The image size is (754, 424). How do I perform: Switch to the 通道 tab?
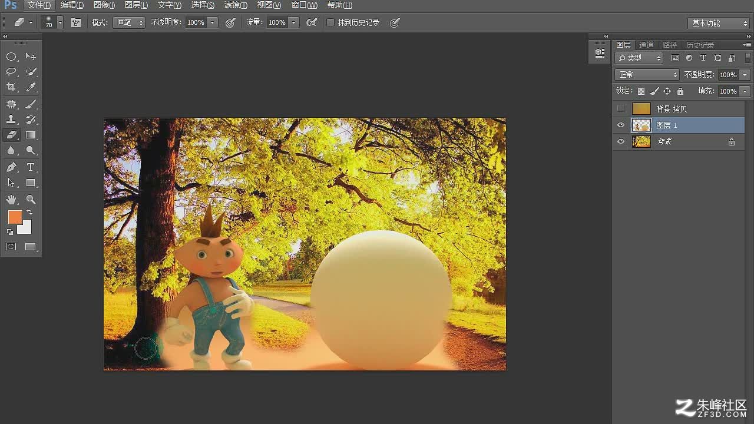click(x=646, y=45)
